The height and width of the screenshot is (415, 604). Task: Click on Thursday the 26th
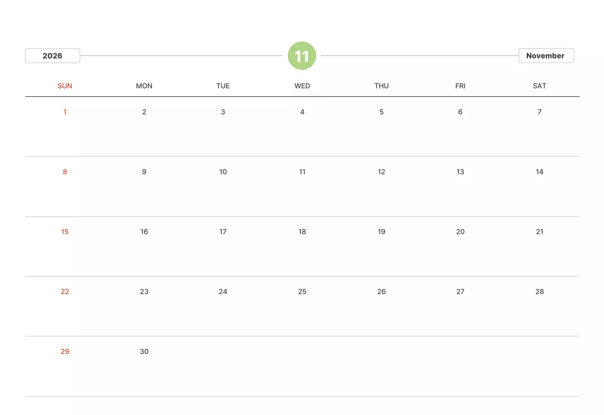click(x=381, y=291)
